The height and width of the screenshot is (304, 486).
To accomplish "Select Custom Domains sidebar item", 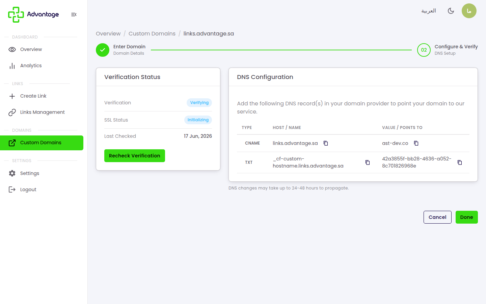I will pos(42,143).
